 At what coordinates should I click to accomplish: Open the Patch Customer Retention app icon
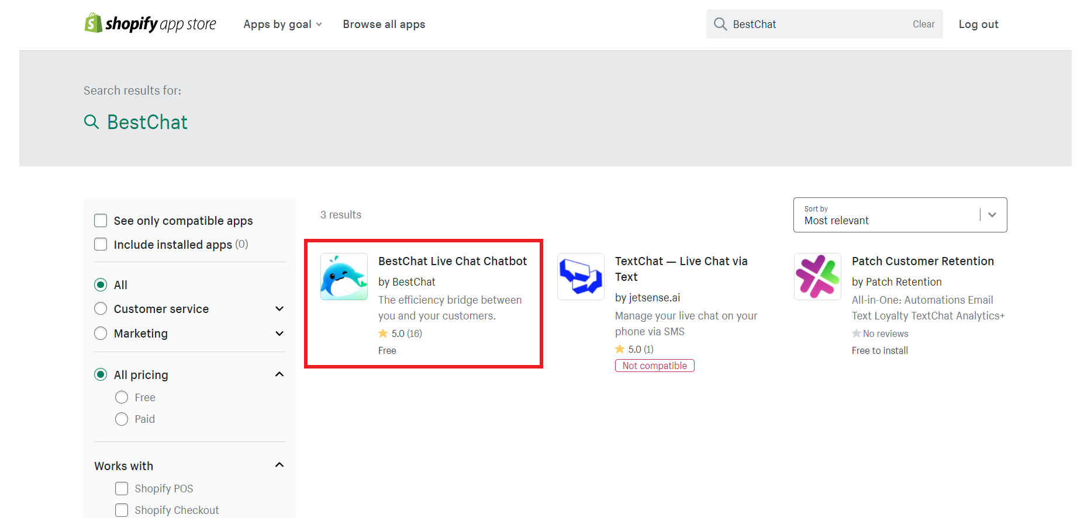coord(817,276)
